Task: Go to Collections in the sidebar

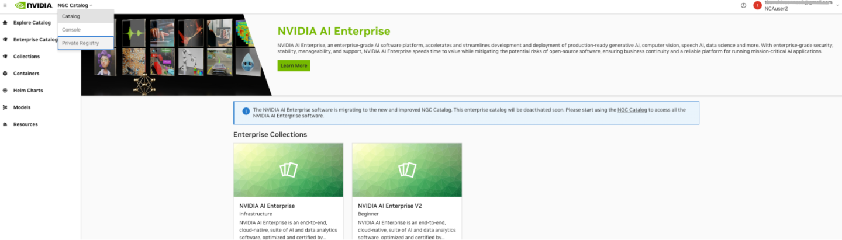Action: tap(26, 57)
